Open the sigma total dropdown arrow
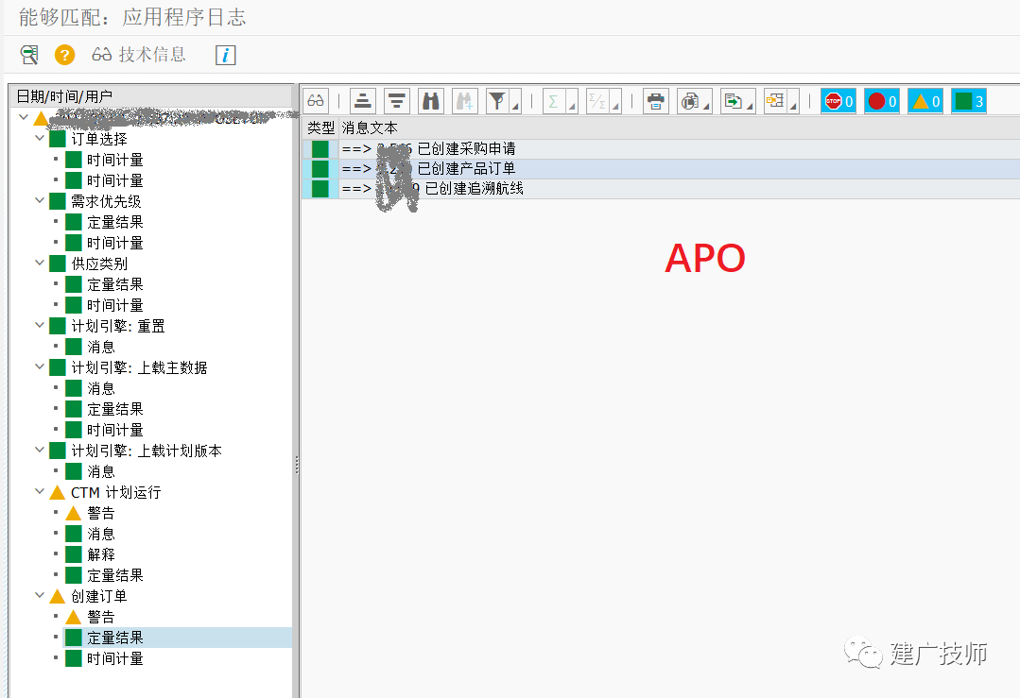1020x698 pixels. click(572, 101)
